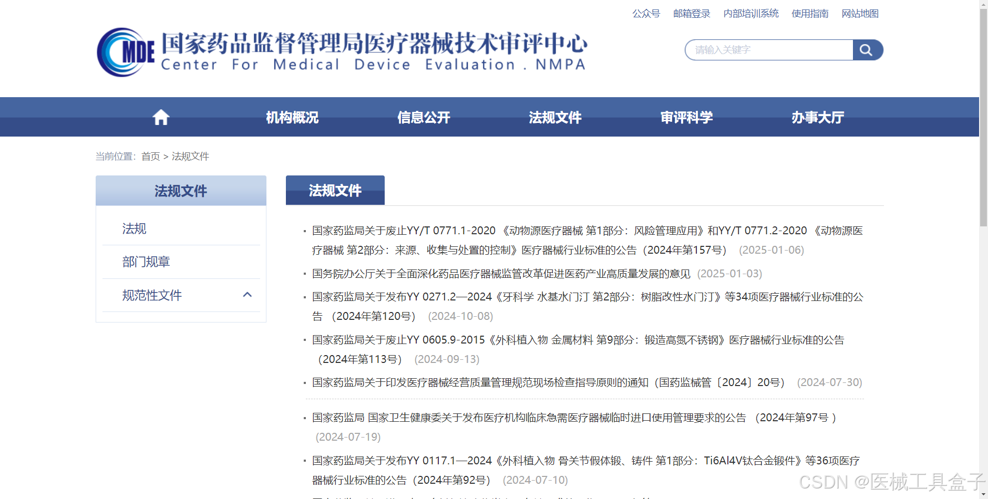The width and height of the screenshot is (988, 499).
Task: Click the scrollbar up arrow
Action: pos(983,4)
